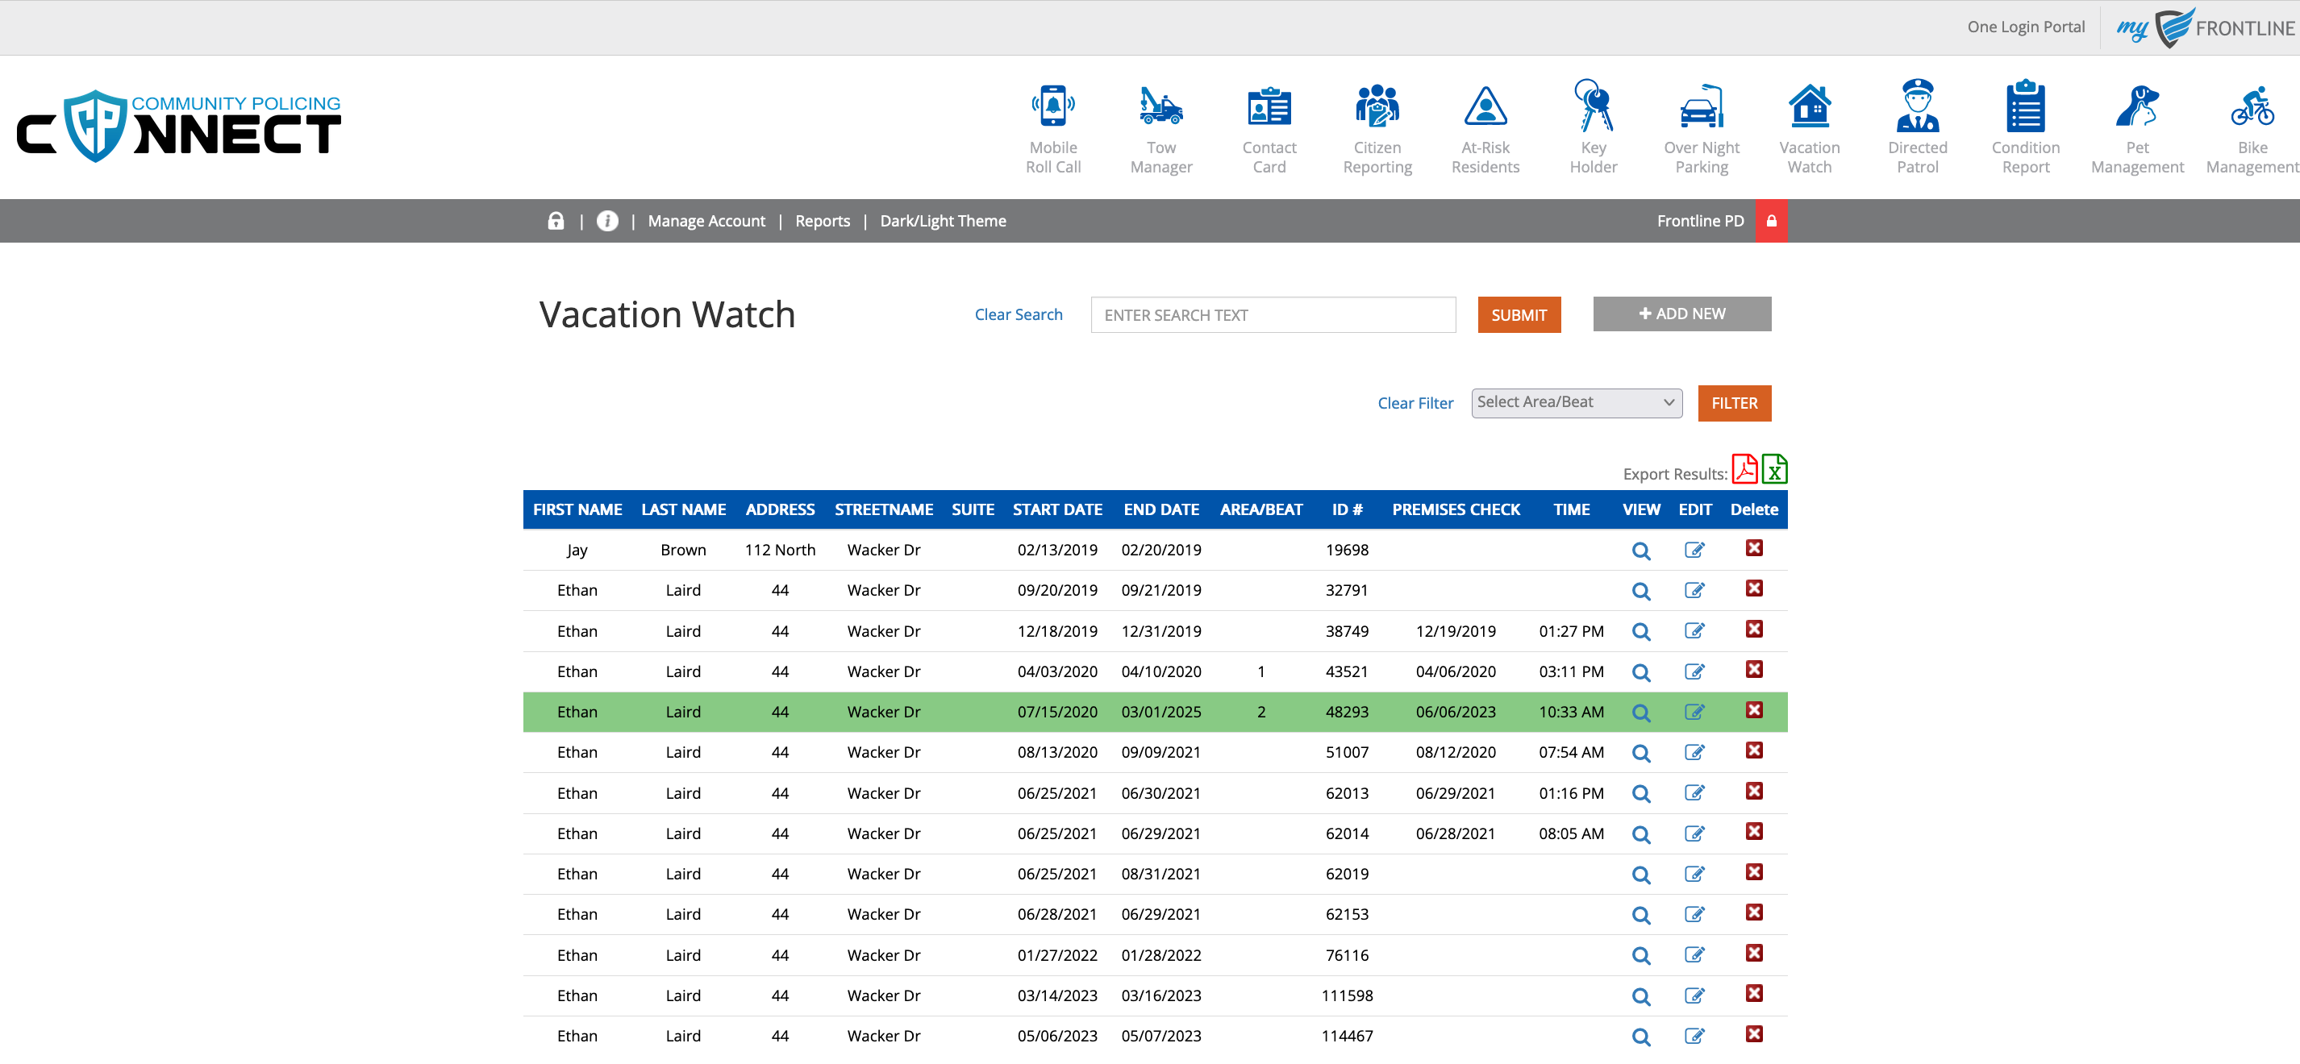Edit the record with ID 48293
The width and height of the screenshot is (2300, 1064).
(x=1694, y=713)
